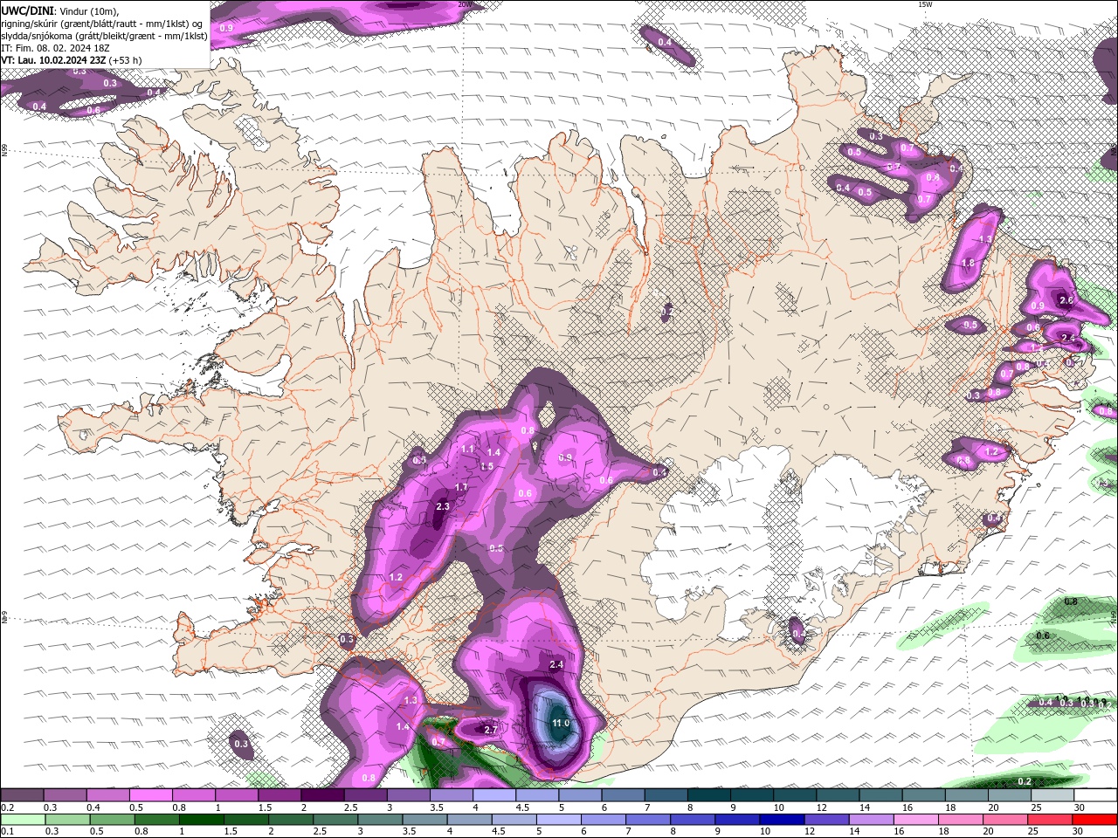Click the 15W longitude label
Image resolution: width=1118 pixels, height=838 pixels.
tap(926, 4)
